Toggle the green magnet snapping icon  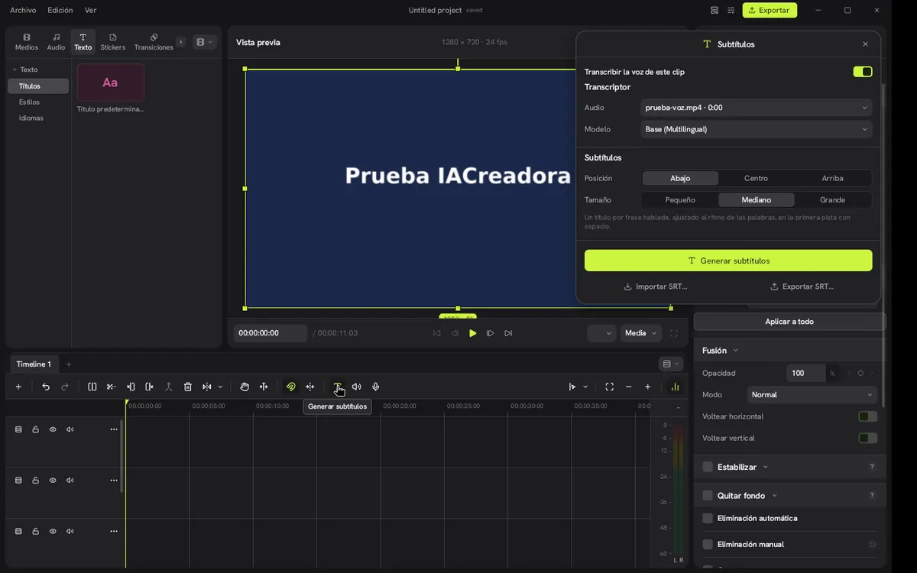291,387
